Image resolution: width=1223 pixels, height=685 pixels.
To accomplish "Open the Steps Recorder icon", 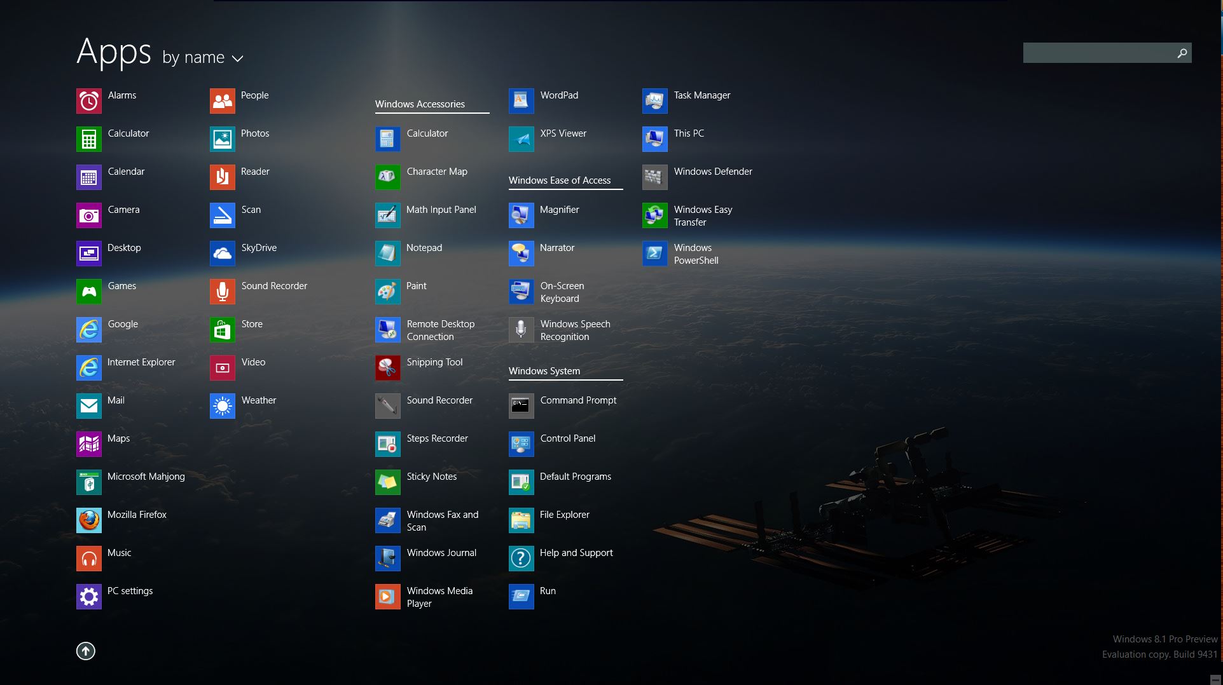I will click(388, 444).
